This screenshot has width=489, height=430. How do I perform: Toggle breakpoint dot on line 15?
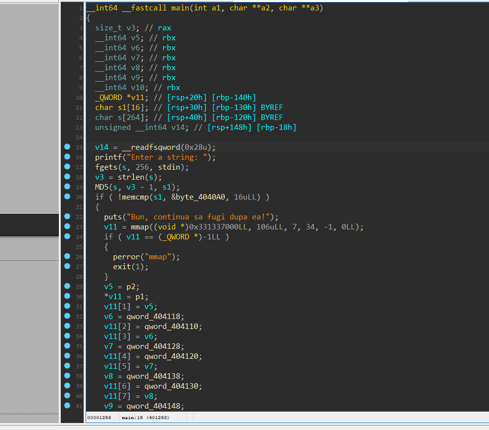[x=67, y=147]
